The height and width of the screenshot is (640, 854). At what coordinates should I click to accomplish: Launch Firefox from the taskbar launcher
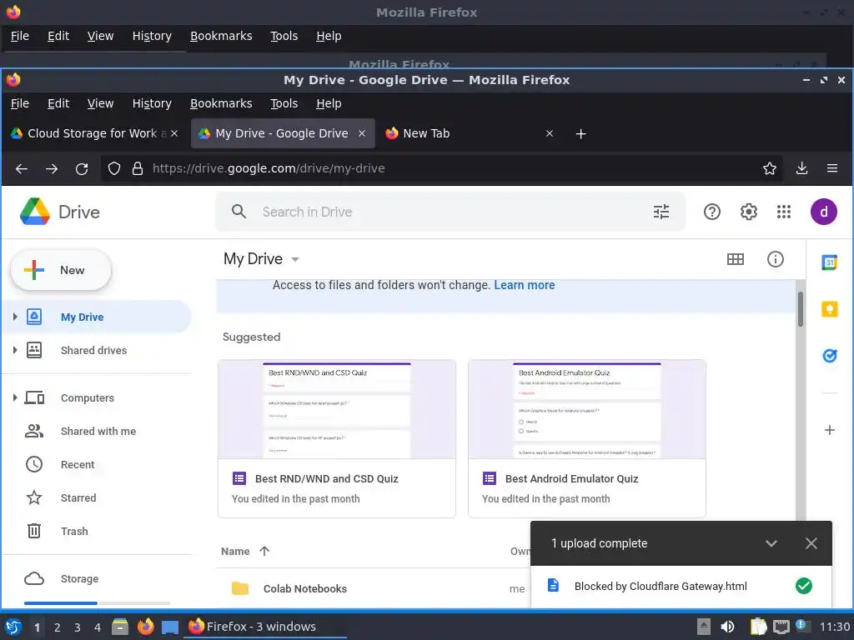pyautogui.click(x=145, y=627)
